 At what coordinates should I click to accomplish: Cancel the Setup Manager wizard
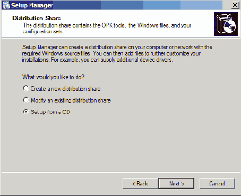217,183
